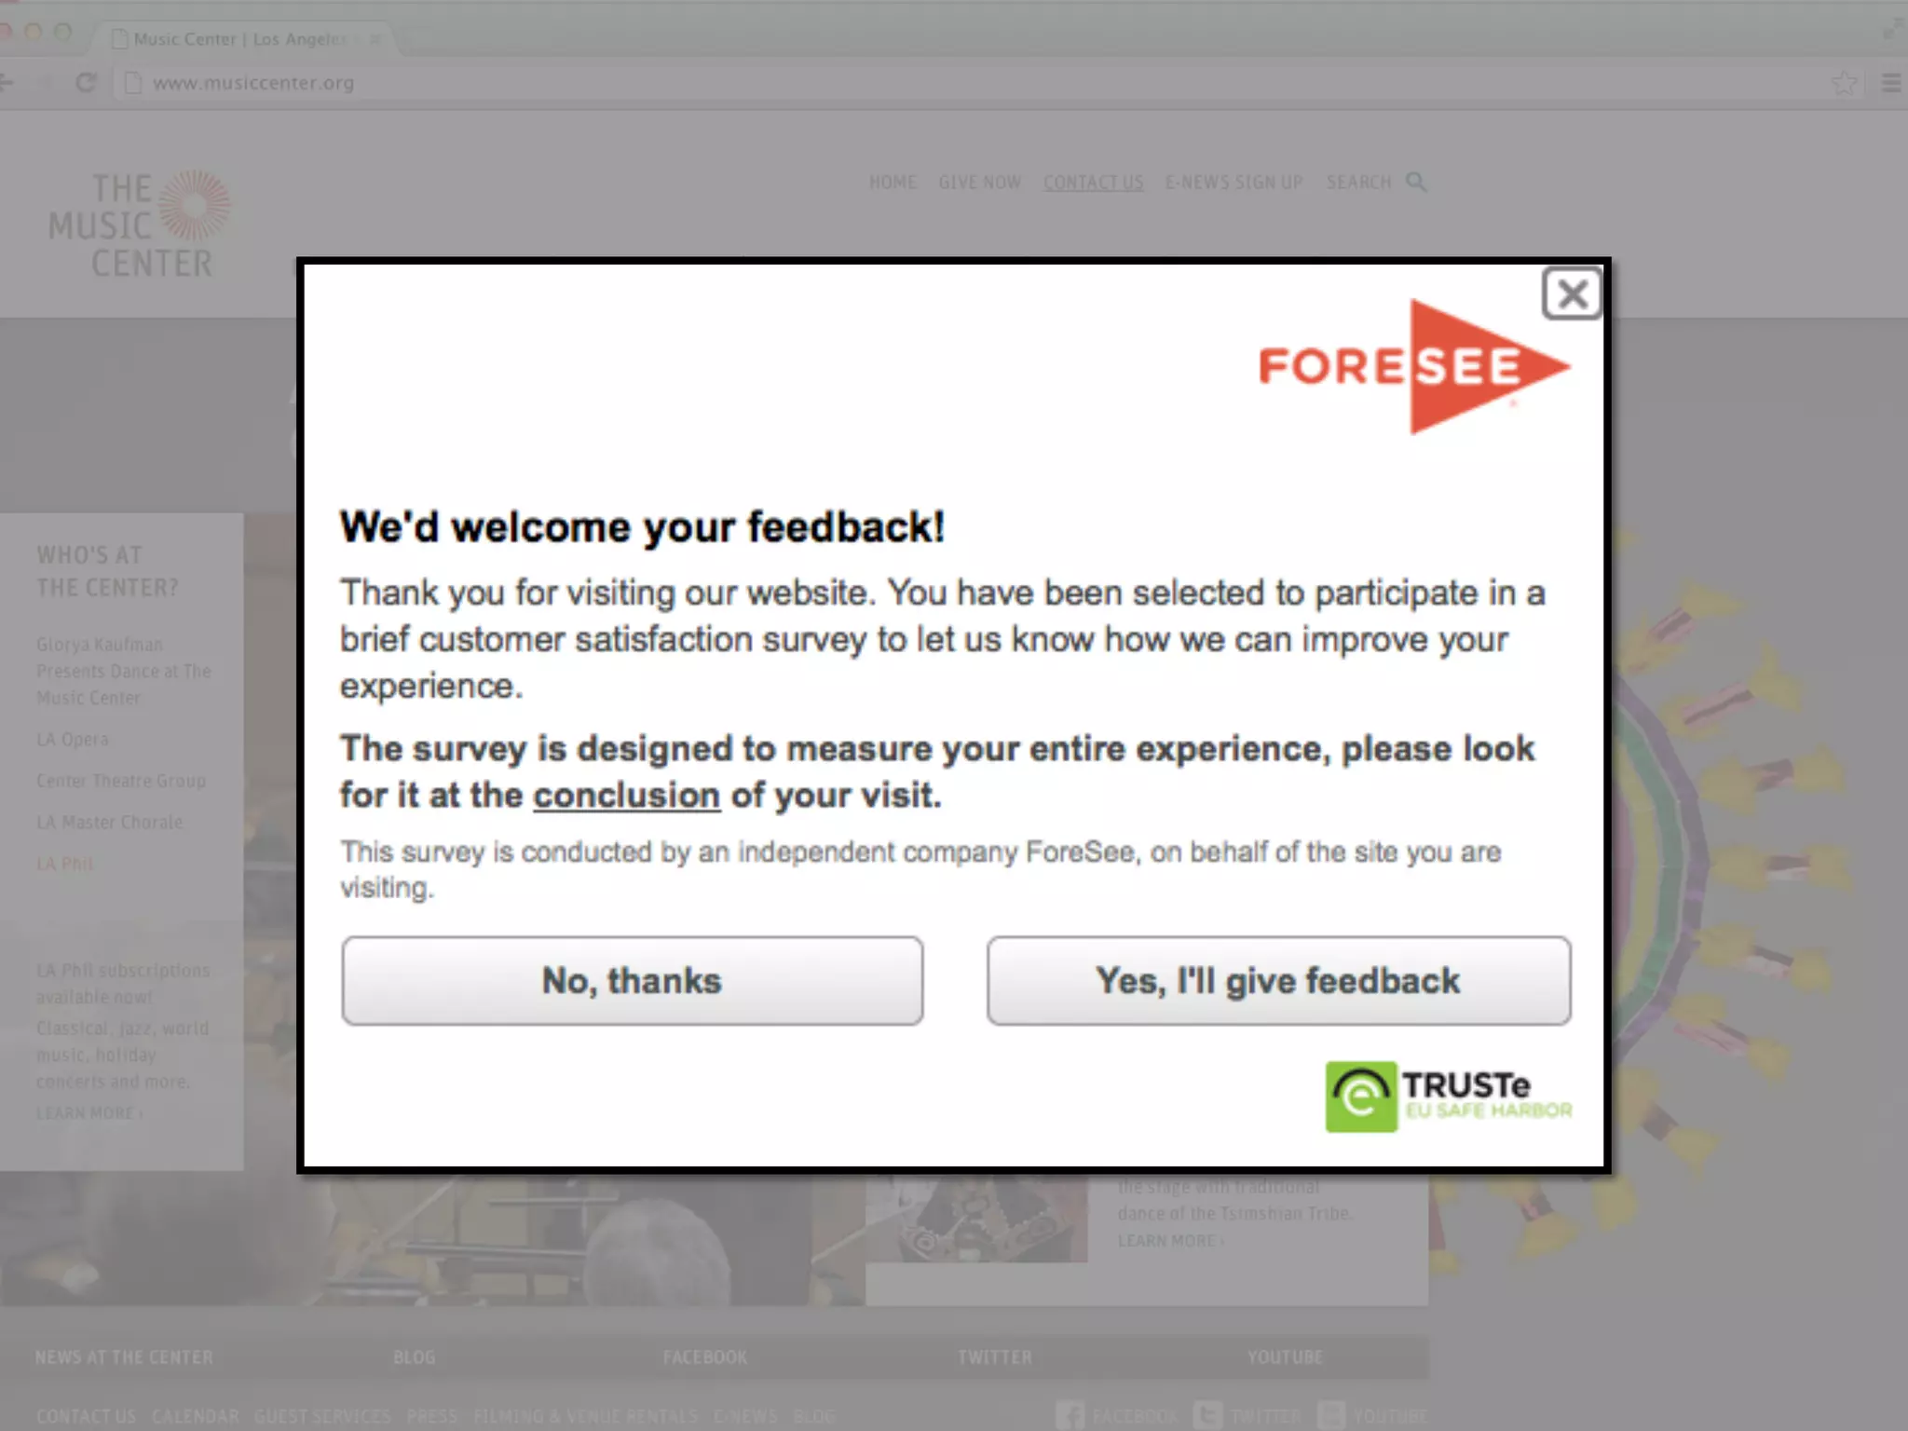Select the Music Center browser tab
The width and height of the screenshot is (1908, 1431).
tap(240, 39)
